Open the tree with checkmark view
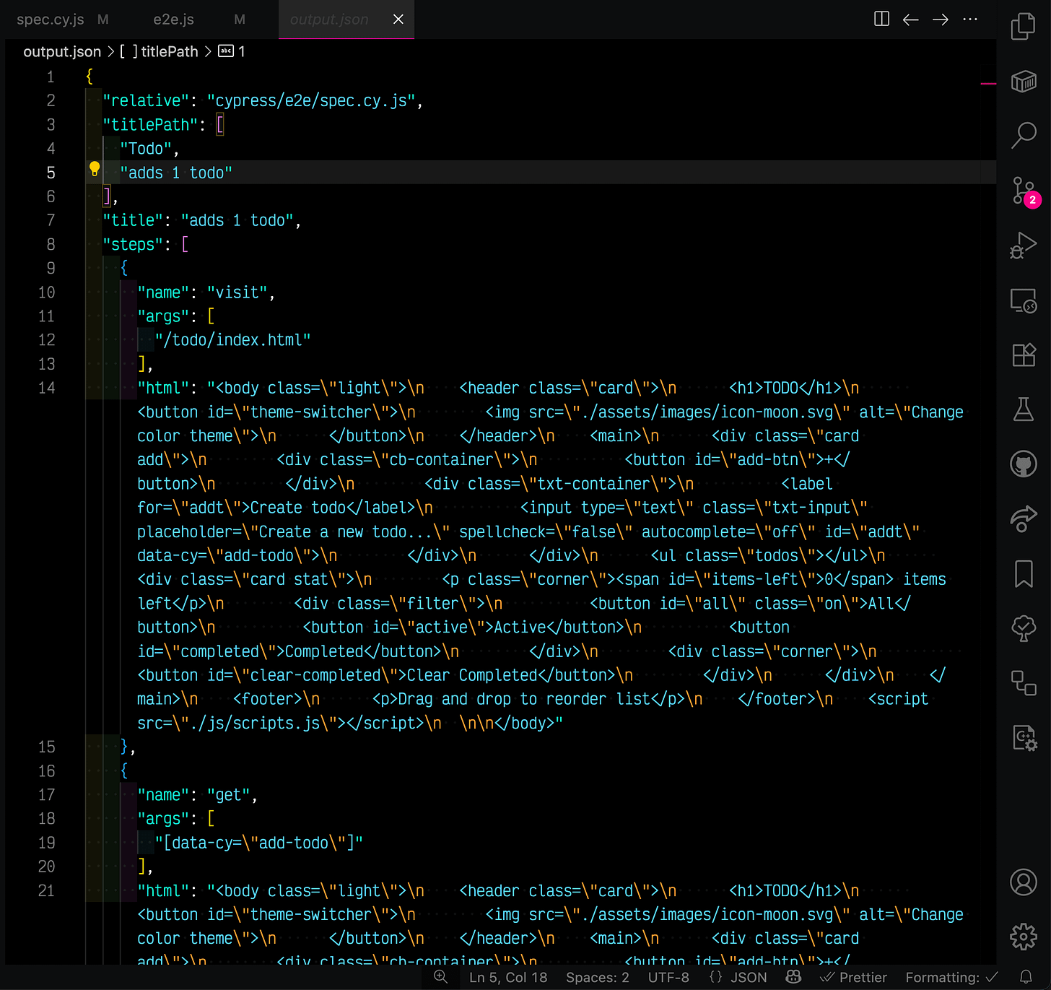This screenshot has width=1051, height=990. [1023, 628]
